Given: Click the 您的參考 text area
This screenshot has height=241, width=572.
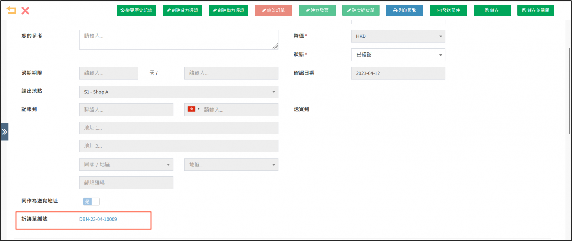Looking at the screenshot, I should (179, 40).
